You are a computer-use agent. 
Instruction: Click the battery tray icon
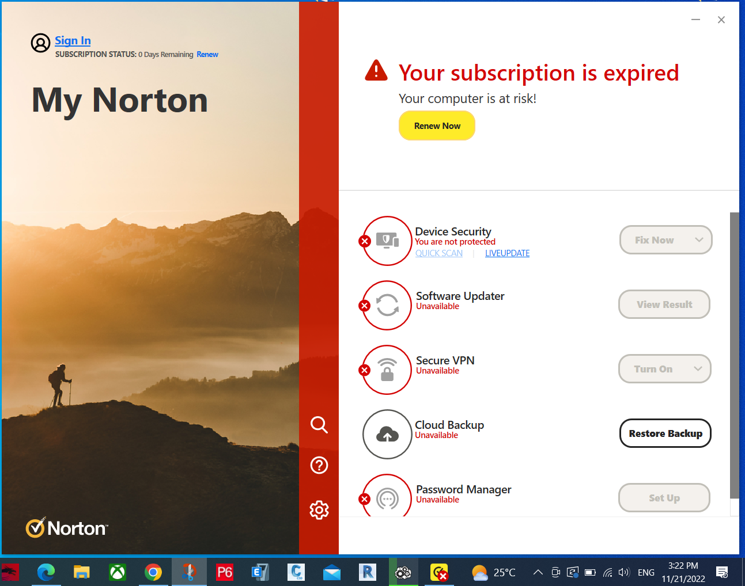[590, 572]
